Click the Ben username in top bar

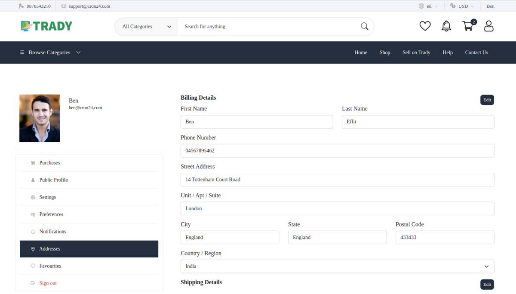tap(490, 6)
